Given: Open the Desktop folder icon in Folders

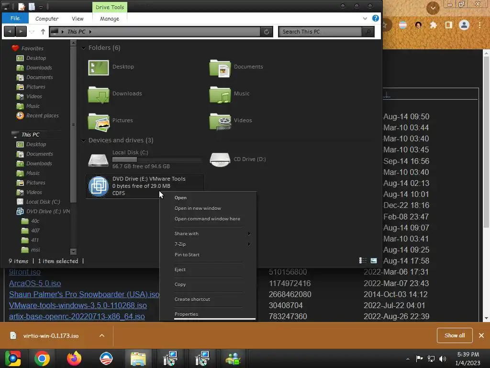Looking at the screenshot, I should 99,68.
